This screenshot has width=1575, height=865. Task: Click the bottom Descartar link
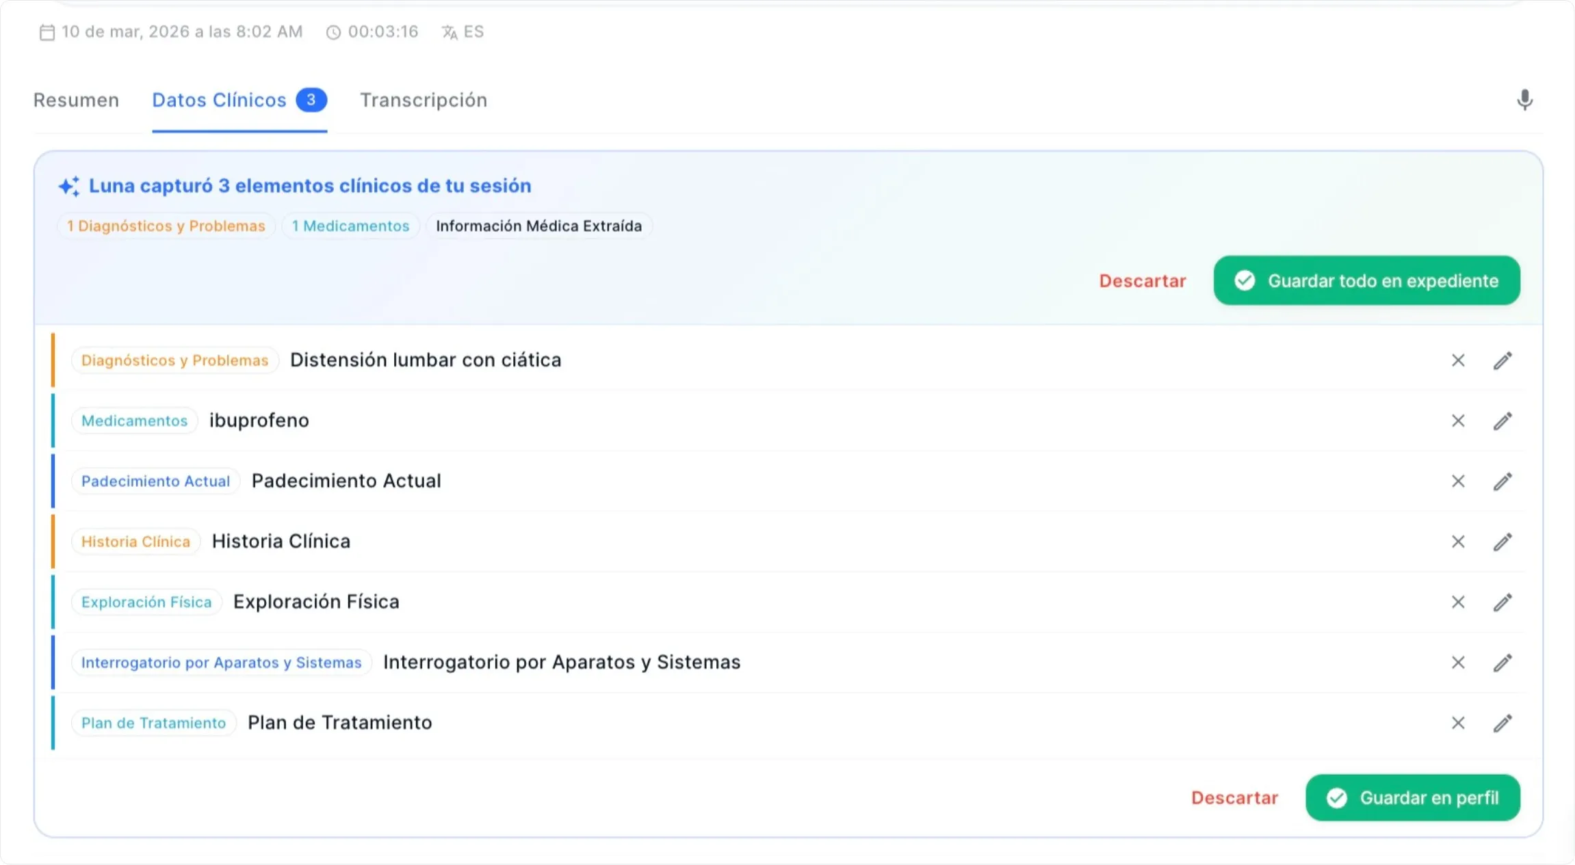[1234, 797]
